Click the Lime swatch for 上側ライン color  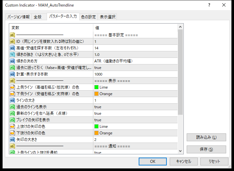(96, 87)
